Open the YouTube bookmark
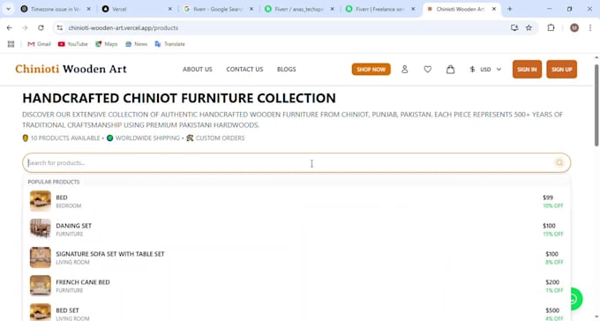Image resolution: width=600 pixels, height=321 pixels. (72, 44)
